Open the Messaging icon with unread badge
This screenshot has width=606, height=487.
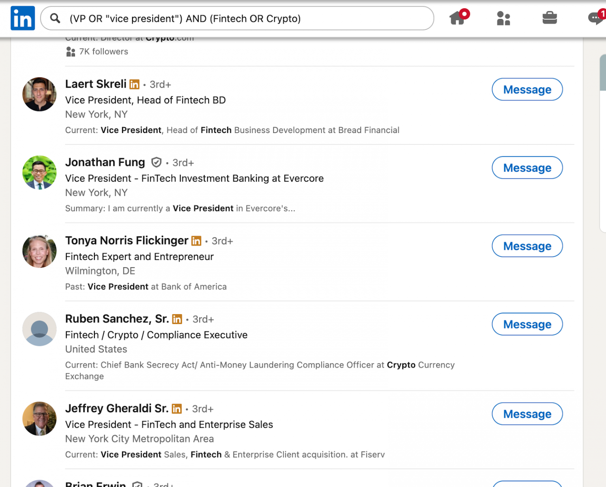click(594, 18)
